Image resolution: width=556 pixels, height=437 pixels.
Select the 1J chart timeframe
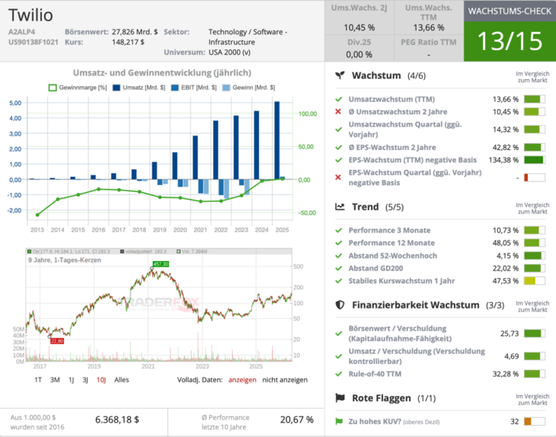pyautogui.click(x=72, y=380)
